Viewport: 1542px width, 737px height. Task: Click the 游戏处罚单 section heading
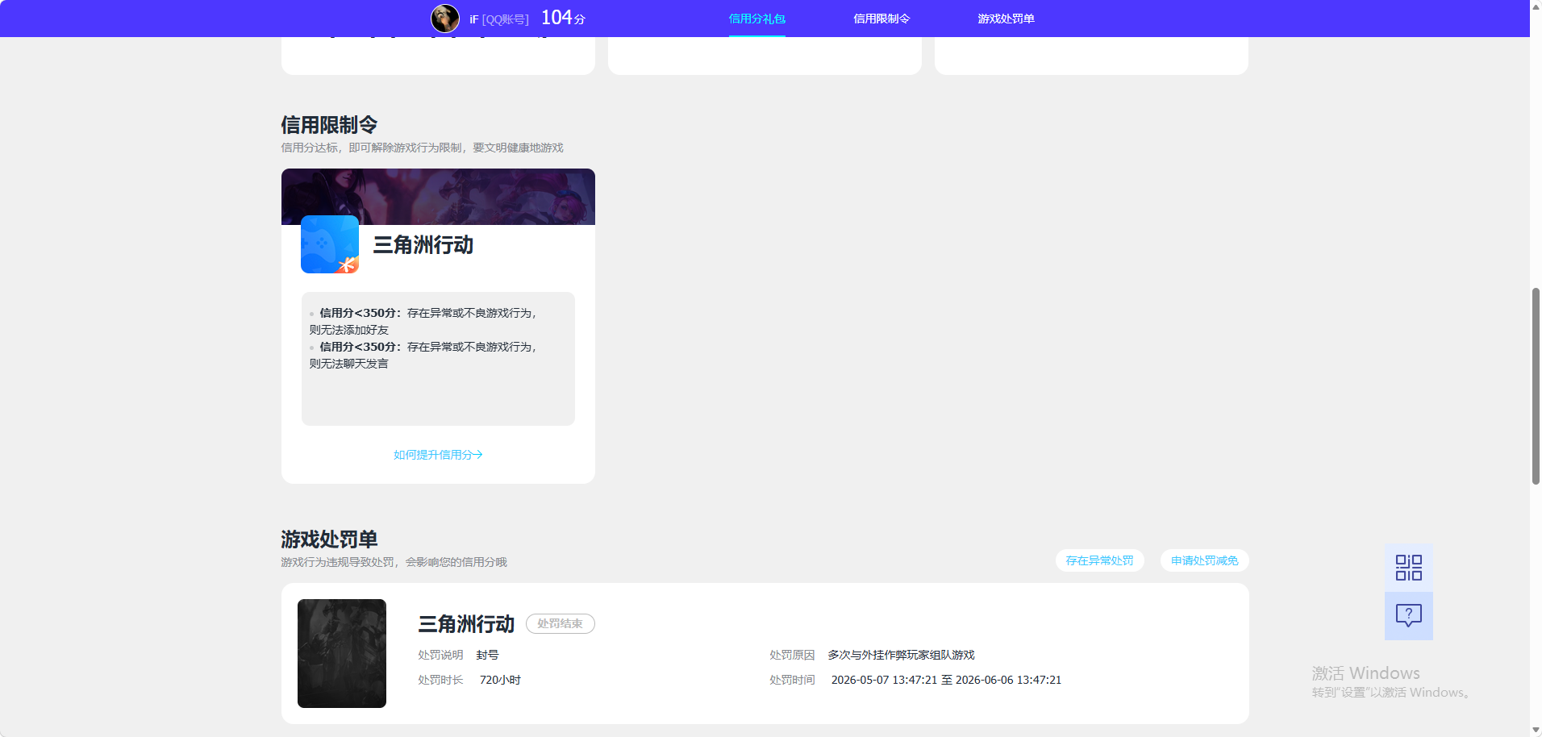click(329, 539)
